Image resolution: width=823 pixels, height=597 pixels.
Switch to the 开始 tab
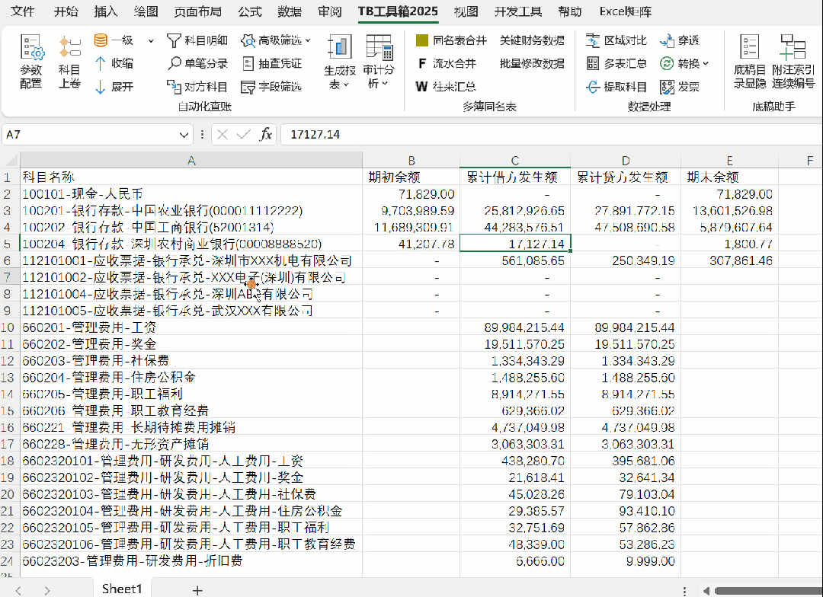[66, 11]
